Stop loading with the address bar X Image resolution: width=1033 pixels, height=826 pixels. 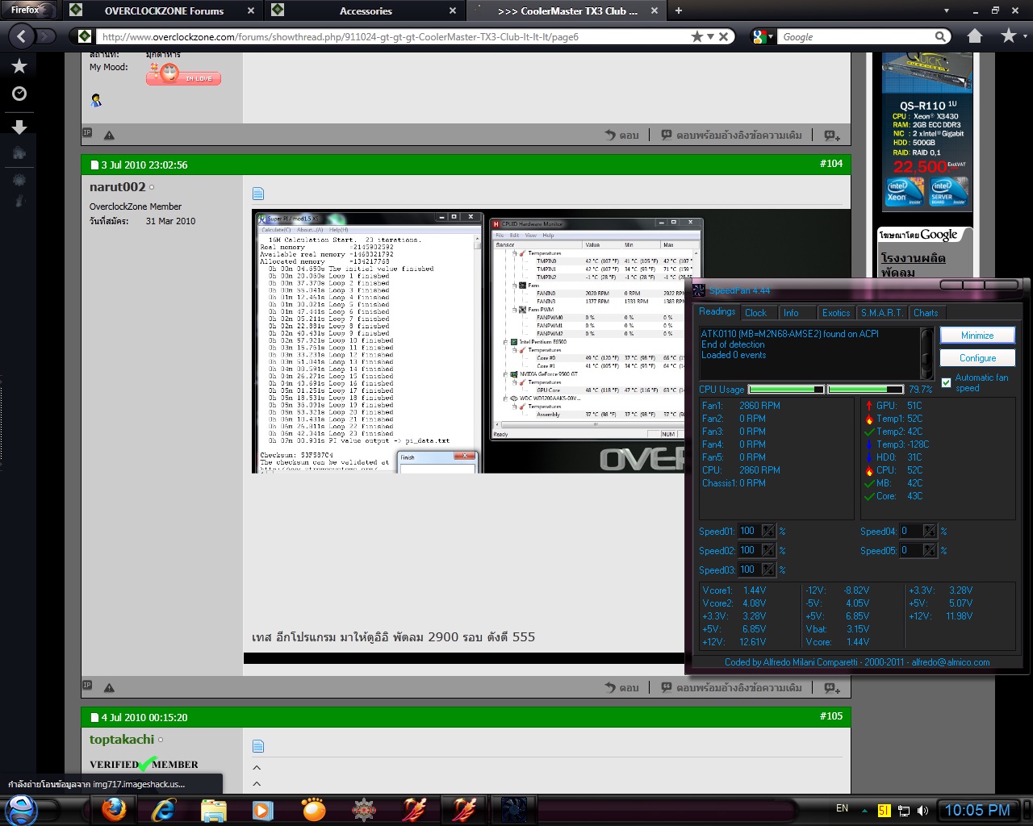[x=723, y=36]
